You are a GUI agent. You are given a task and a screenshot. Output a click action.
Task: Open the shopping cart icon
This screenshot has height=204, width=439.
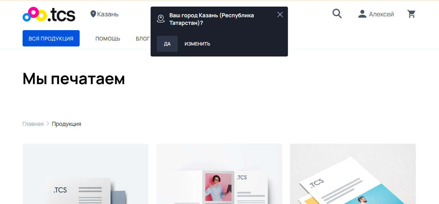[411, 14]
